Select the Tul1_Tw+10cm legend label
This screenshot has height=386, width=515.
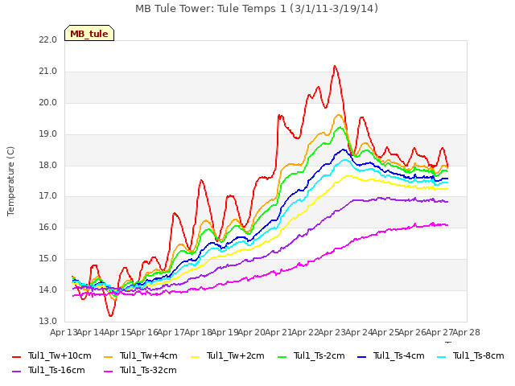[60, 355]
